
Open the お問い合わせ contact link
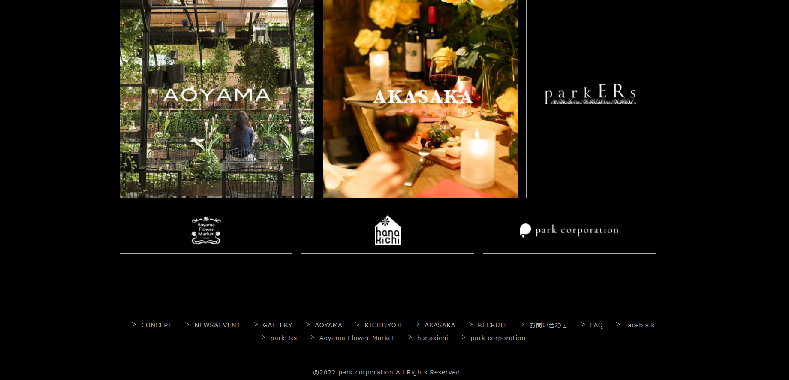point(548,325)
